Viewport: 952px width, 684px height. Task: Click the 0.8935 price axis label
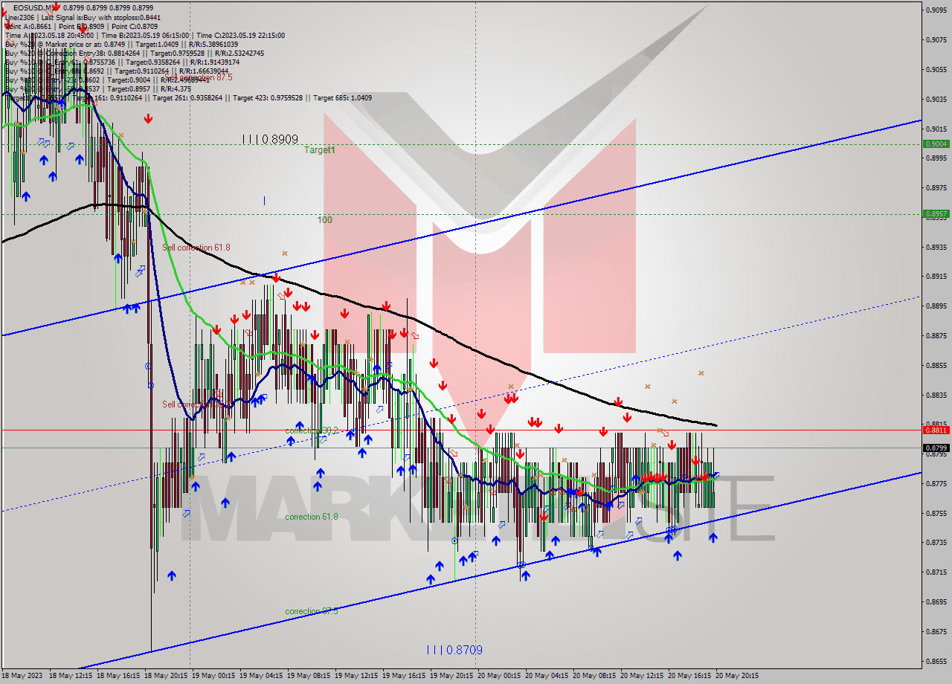(935, 247)
